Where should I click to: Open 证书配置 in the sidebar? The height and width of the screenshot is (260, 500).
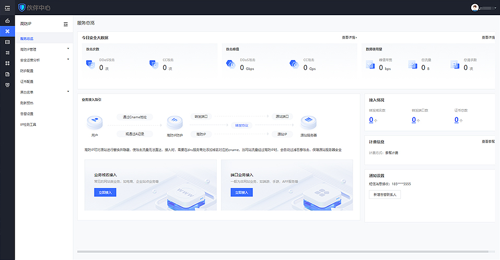(27, 81)
